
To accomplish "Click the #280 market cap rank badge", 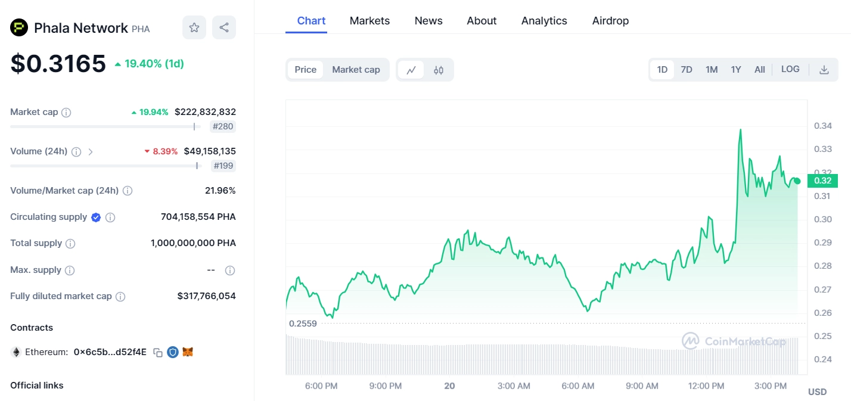I will (223, 126).
